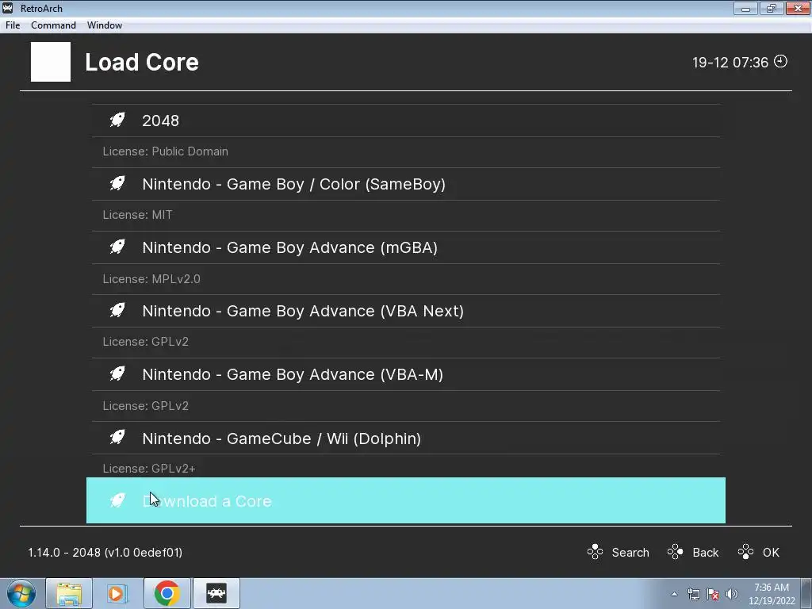Click the Back label at the bottom
Viewport: 812px width, 609px height.
705,552
